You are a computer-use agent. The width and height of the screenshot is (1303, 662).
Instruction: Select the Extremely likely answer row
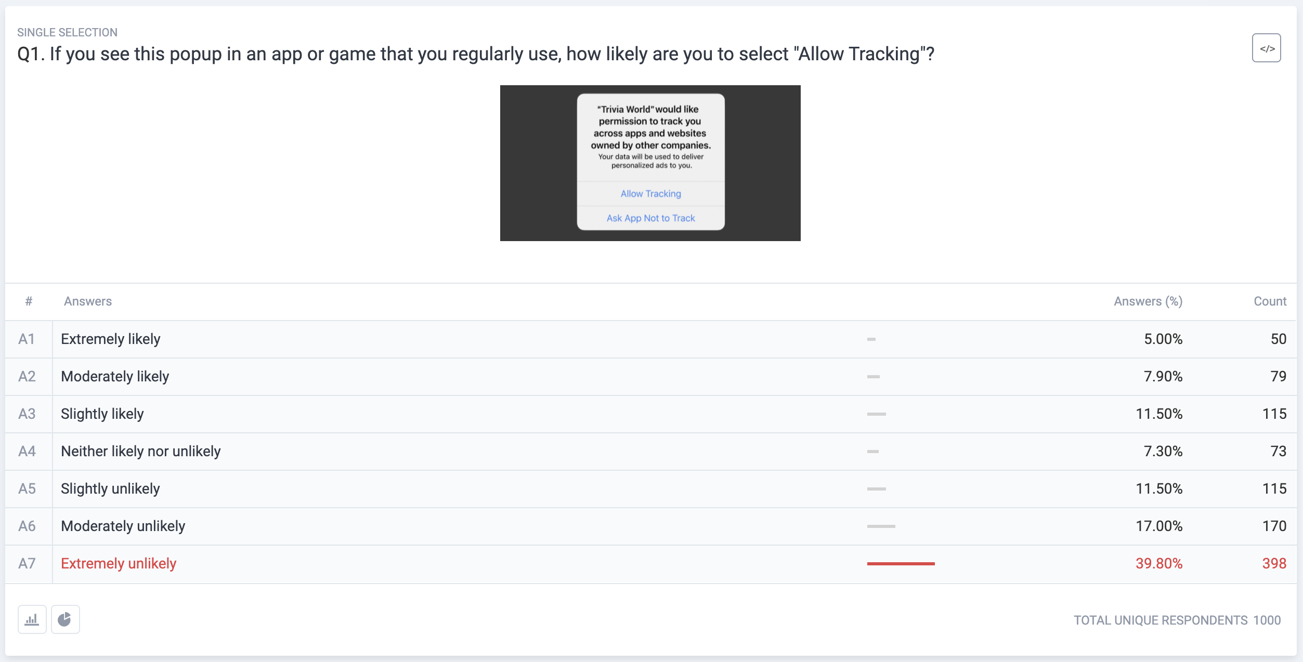(651, 339)
